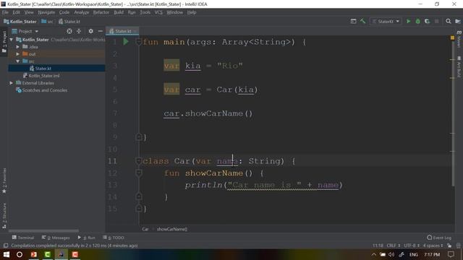Fold showCarName function at line 12
Screen dimensions: 463x260
point(138,173)
